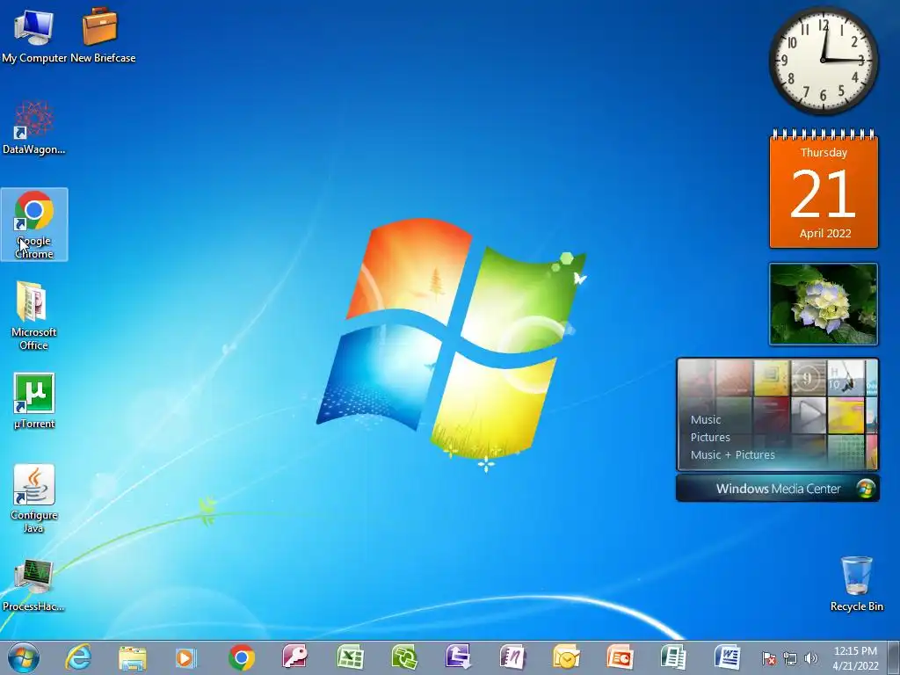Click the Show desktop button strip
This screenshot has width=900, height=675.
[x=894, y=657]
